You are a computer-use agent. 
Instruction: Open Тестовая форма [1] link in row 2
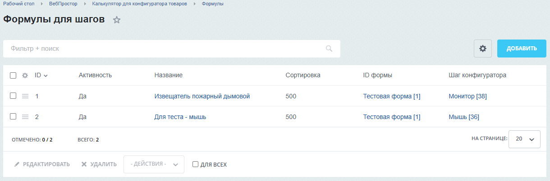coord(392,117)
